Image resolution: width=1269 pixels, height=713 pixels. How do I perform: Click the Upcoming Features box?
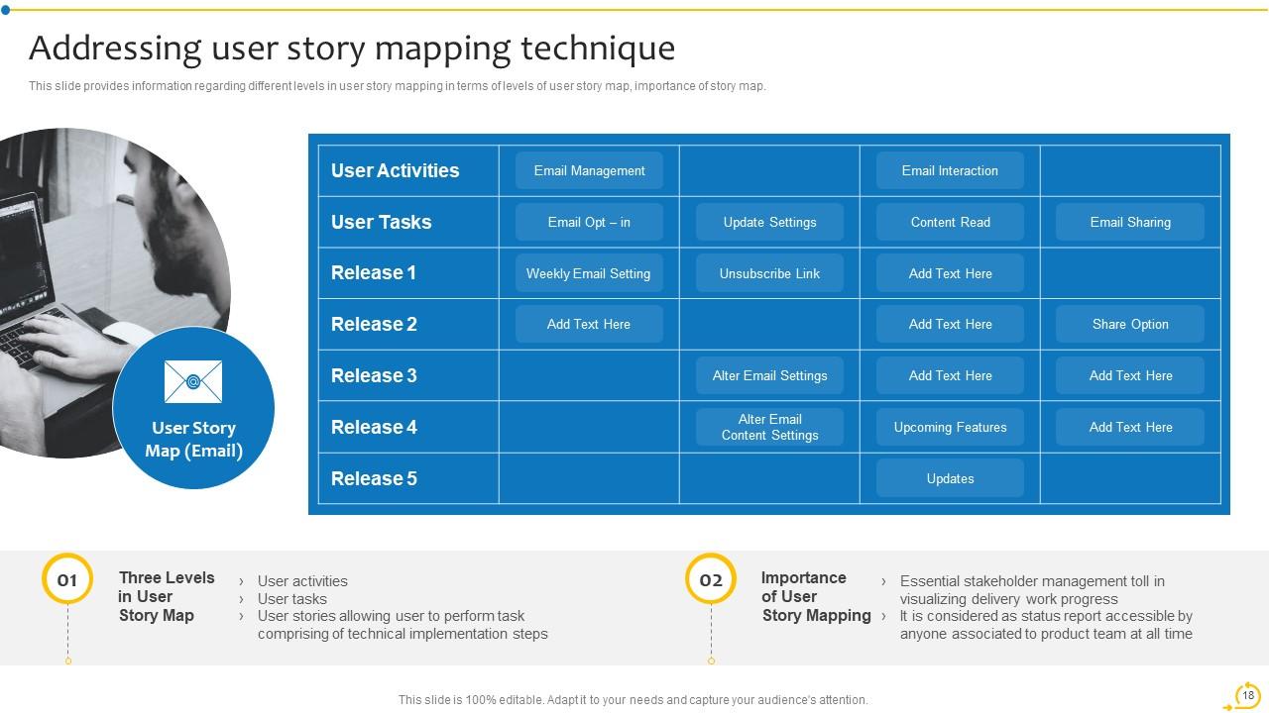950,427
